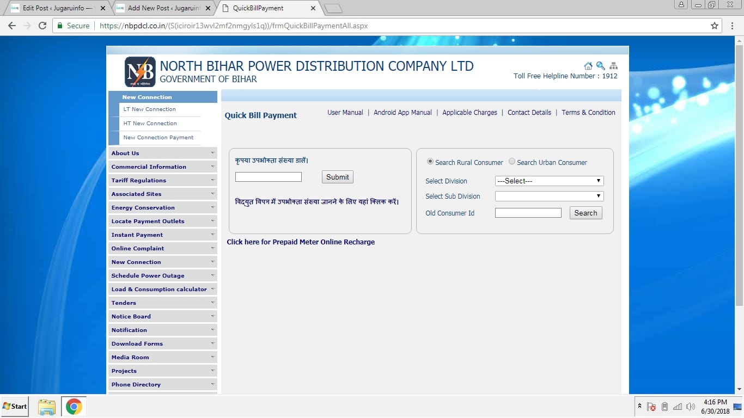Click the Action Center flag icon
Screen dimensions: 744x418
point(651,407)
